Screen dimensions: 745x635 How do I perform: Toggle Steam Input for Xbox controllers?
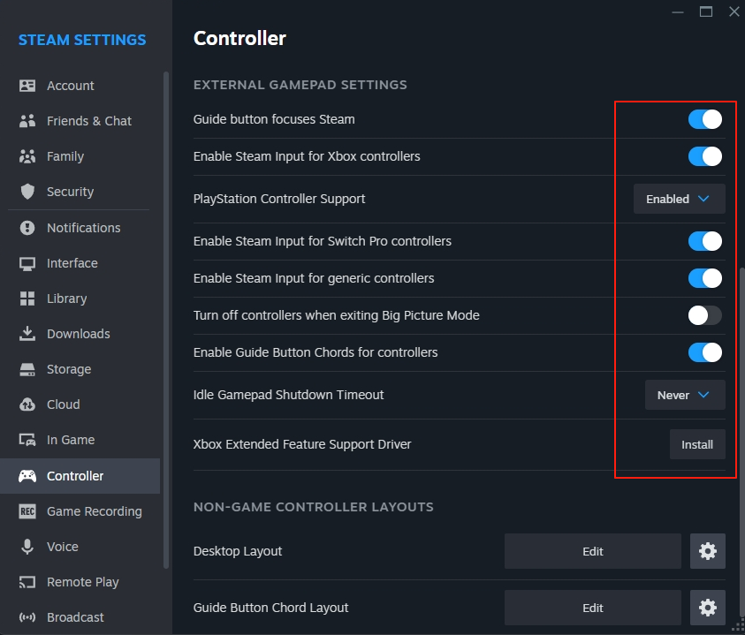click(x=705, y=156)
